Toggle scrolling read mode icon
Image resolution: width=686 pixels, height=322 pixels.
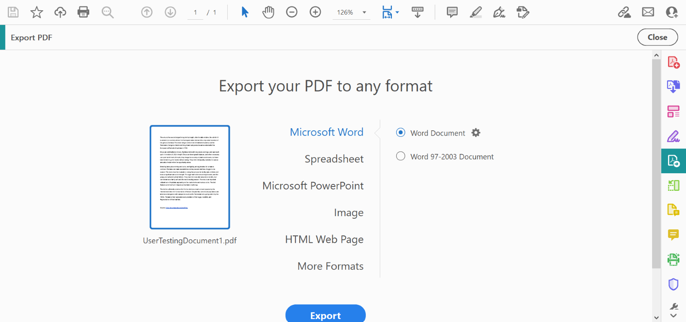pyautogui.click(x=418, y=12)
